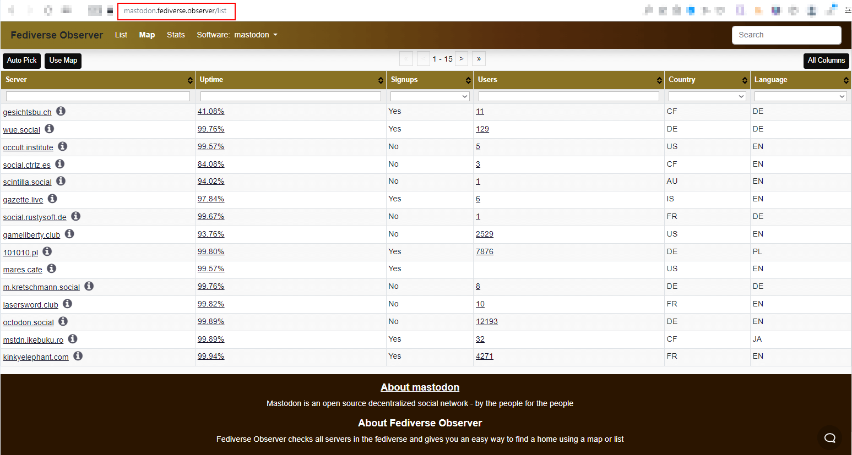852x455 pixels.
Task: Open users count 12193 link
Action: tap(487, 321)
